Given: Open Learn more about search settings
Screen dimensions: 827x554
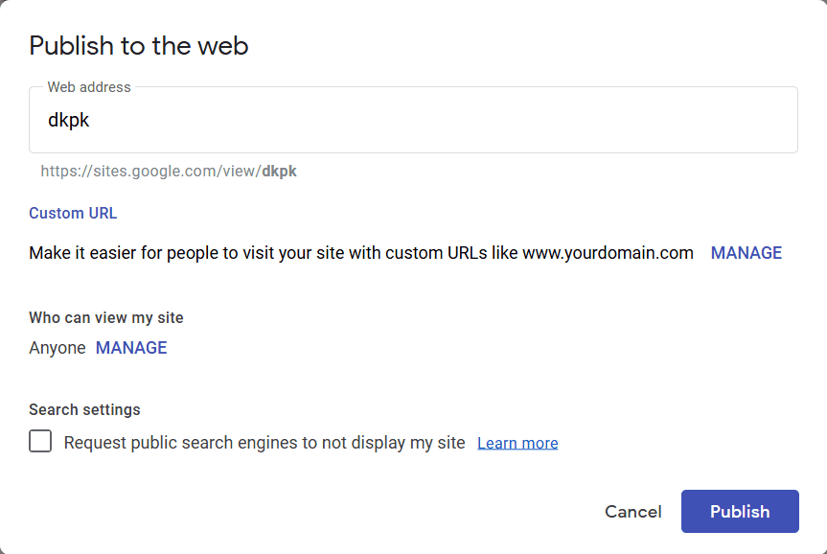Looking at the screenshot, I should pyautogui.click(x=517, y=442).
